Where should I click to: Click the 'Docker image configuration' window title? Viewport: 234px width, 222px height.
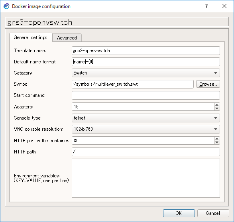tap(41, 6)
